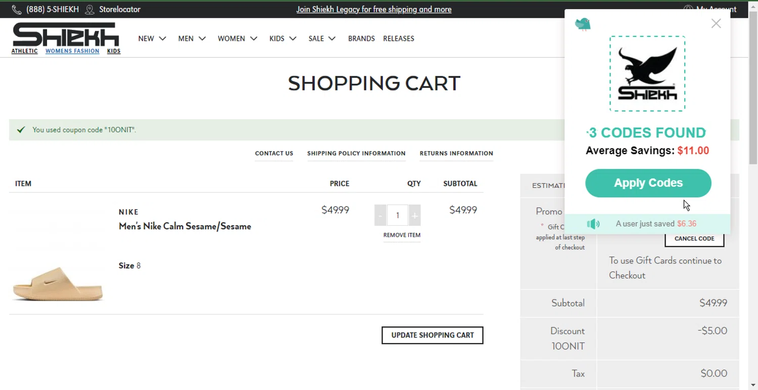Click the teal bird icon in coupon popup
This screenshot has width=758, height=390.
click(583, 24)
